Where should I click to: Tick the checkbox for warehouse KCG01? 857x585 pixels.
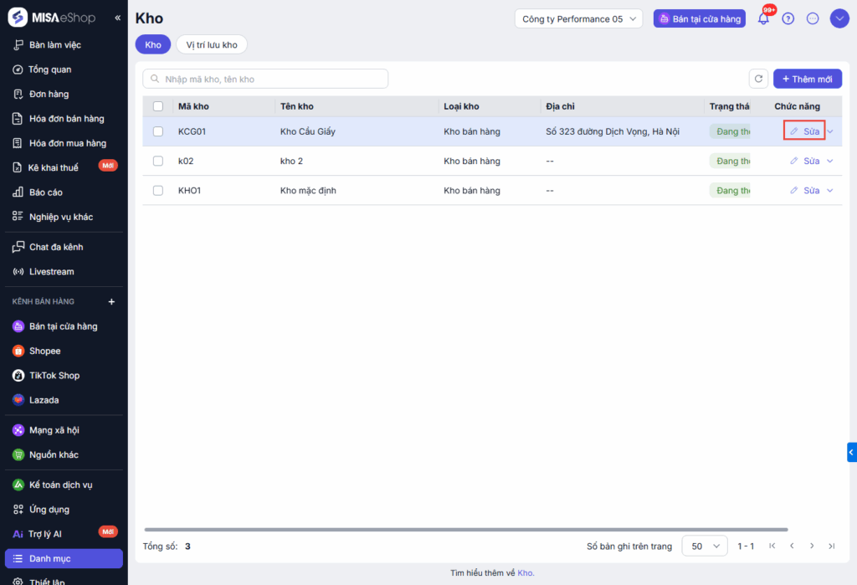pyautogui.click(x=158, y=131)
